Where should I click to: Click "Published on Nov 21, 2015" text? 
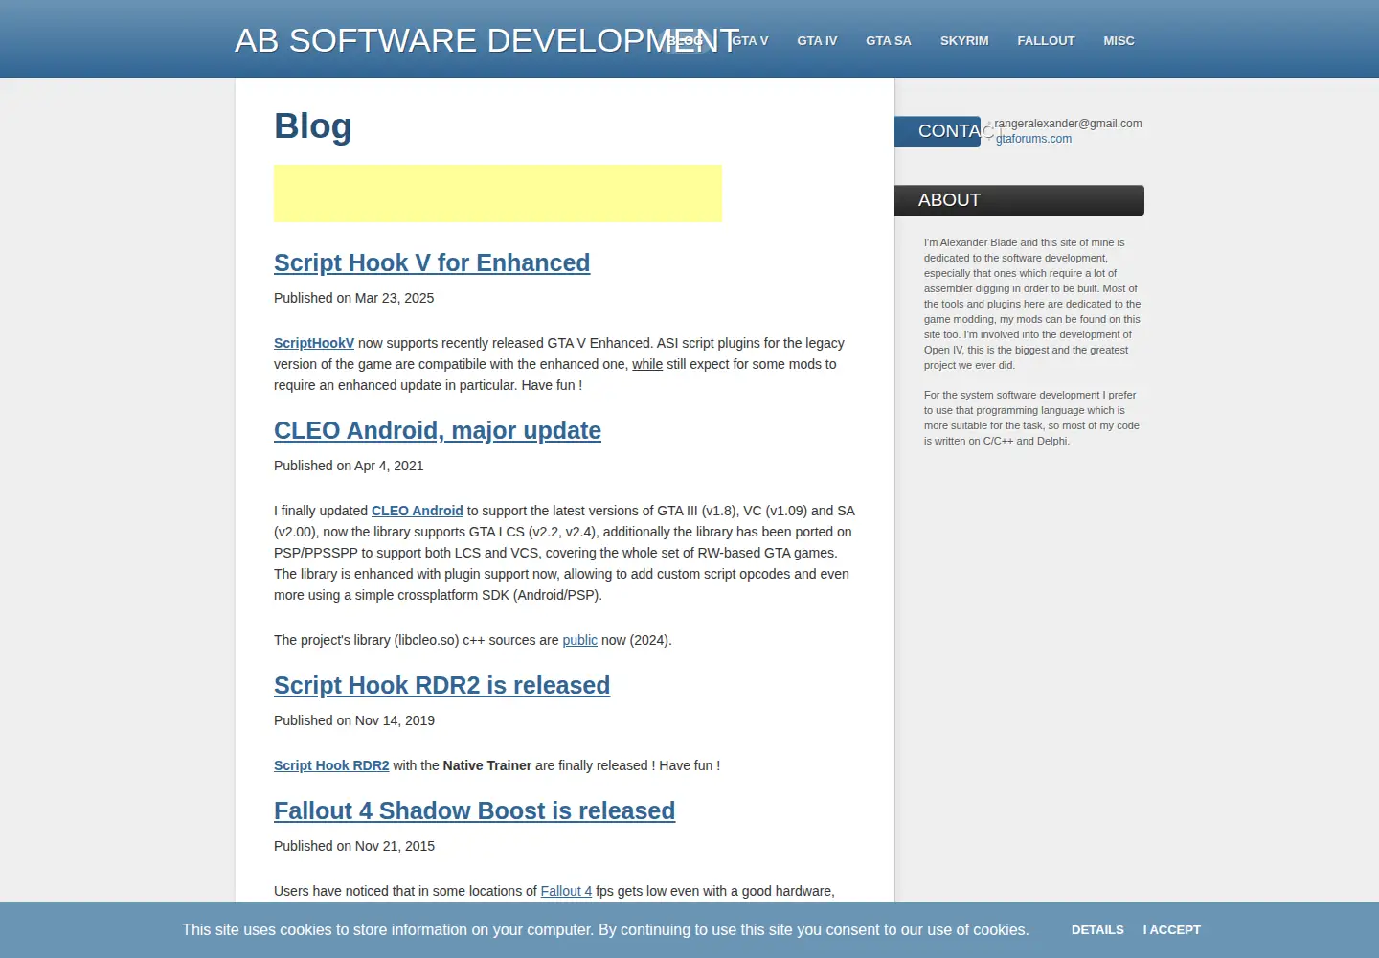coord(354,846)
